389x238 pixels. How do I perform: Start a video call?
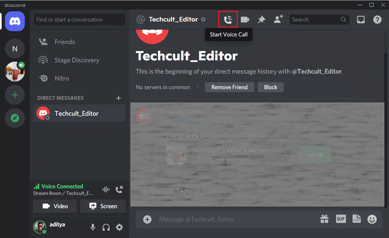coord(245,20)
